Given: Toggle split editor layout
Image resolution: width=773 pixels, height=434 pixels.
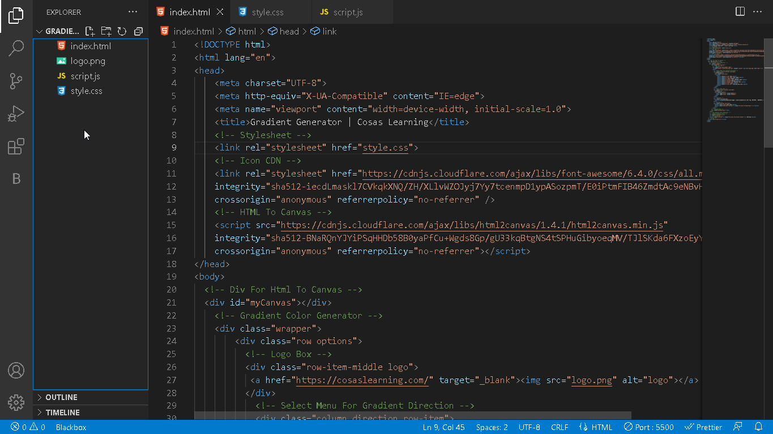Looking at the screenshot, I should point(740,12).
